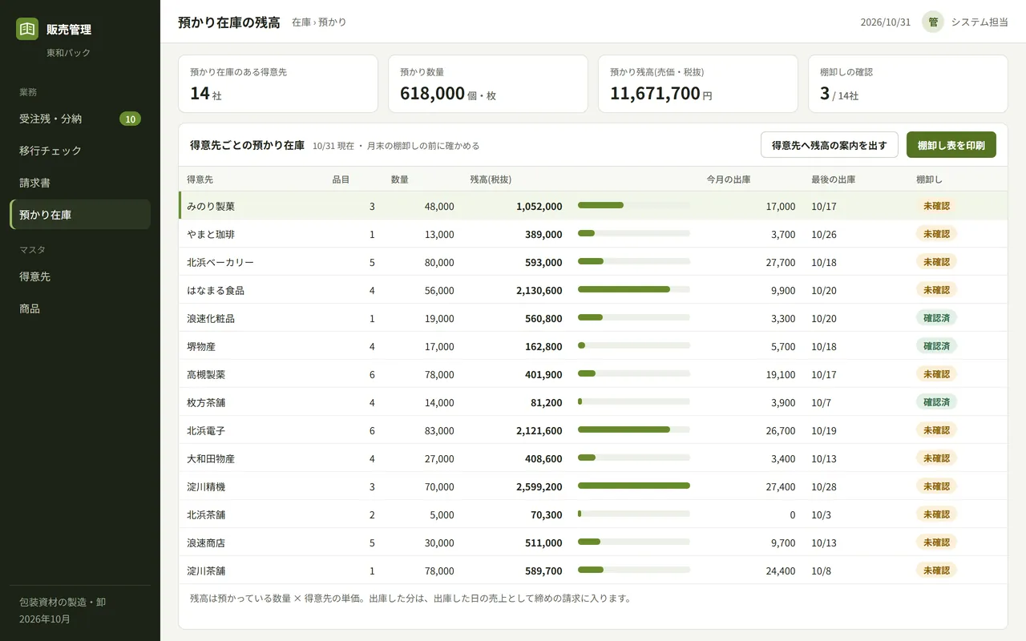Image resolution: width=1026 pixels, height=641 pixels.
Task: Select the 浪速商店 row name
Action: [206, 542]
